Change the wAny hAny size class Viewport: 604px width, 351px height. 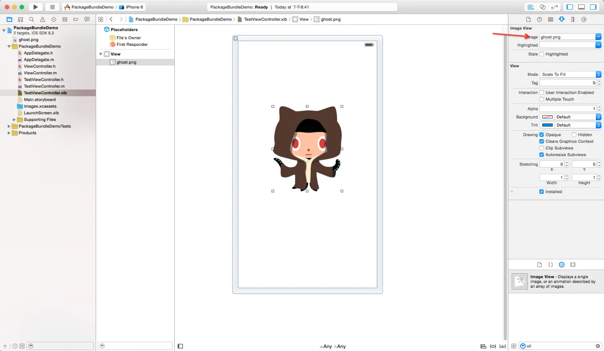pos(333,346)
